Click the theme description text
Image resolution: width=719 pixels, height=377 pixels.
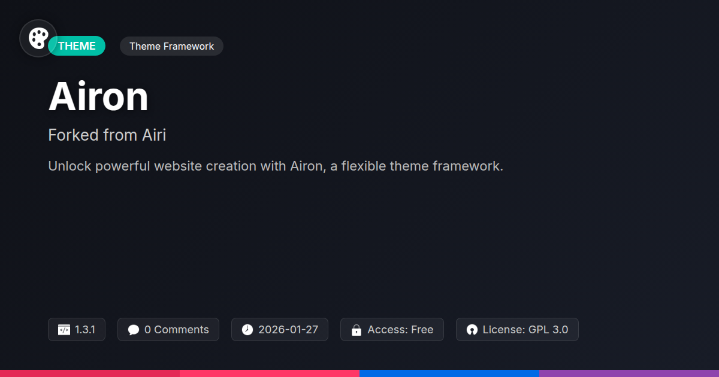(276, 166)
